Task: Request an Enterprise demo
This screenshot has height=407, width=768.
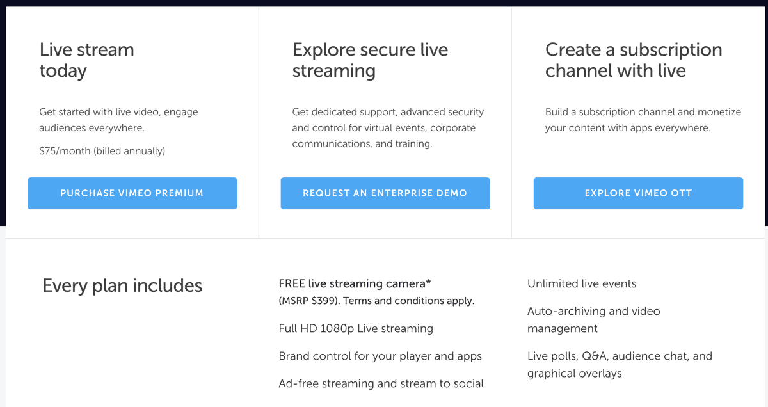Action: point(385,193)
